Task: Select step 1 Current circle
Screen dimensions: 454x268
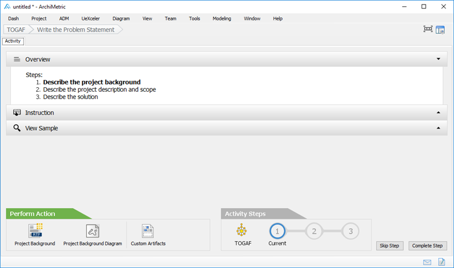Action: (x=277, y=231)
